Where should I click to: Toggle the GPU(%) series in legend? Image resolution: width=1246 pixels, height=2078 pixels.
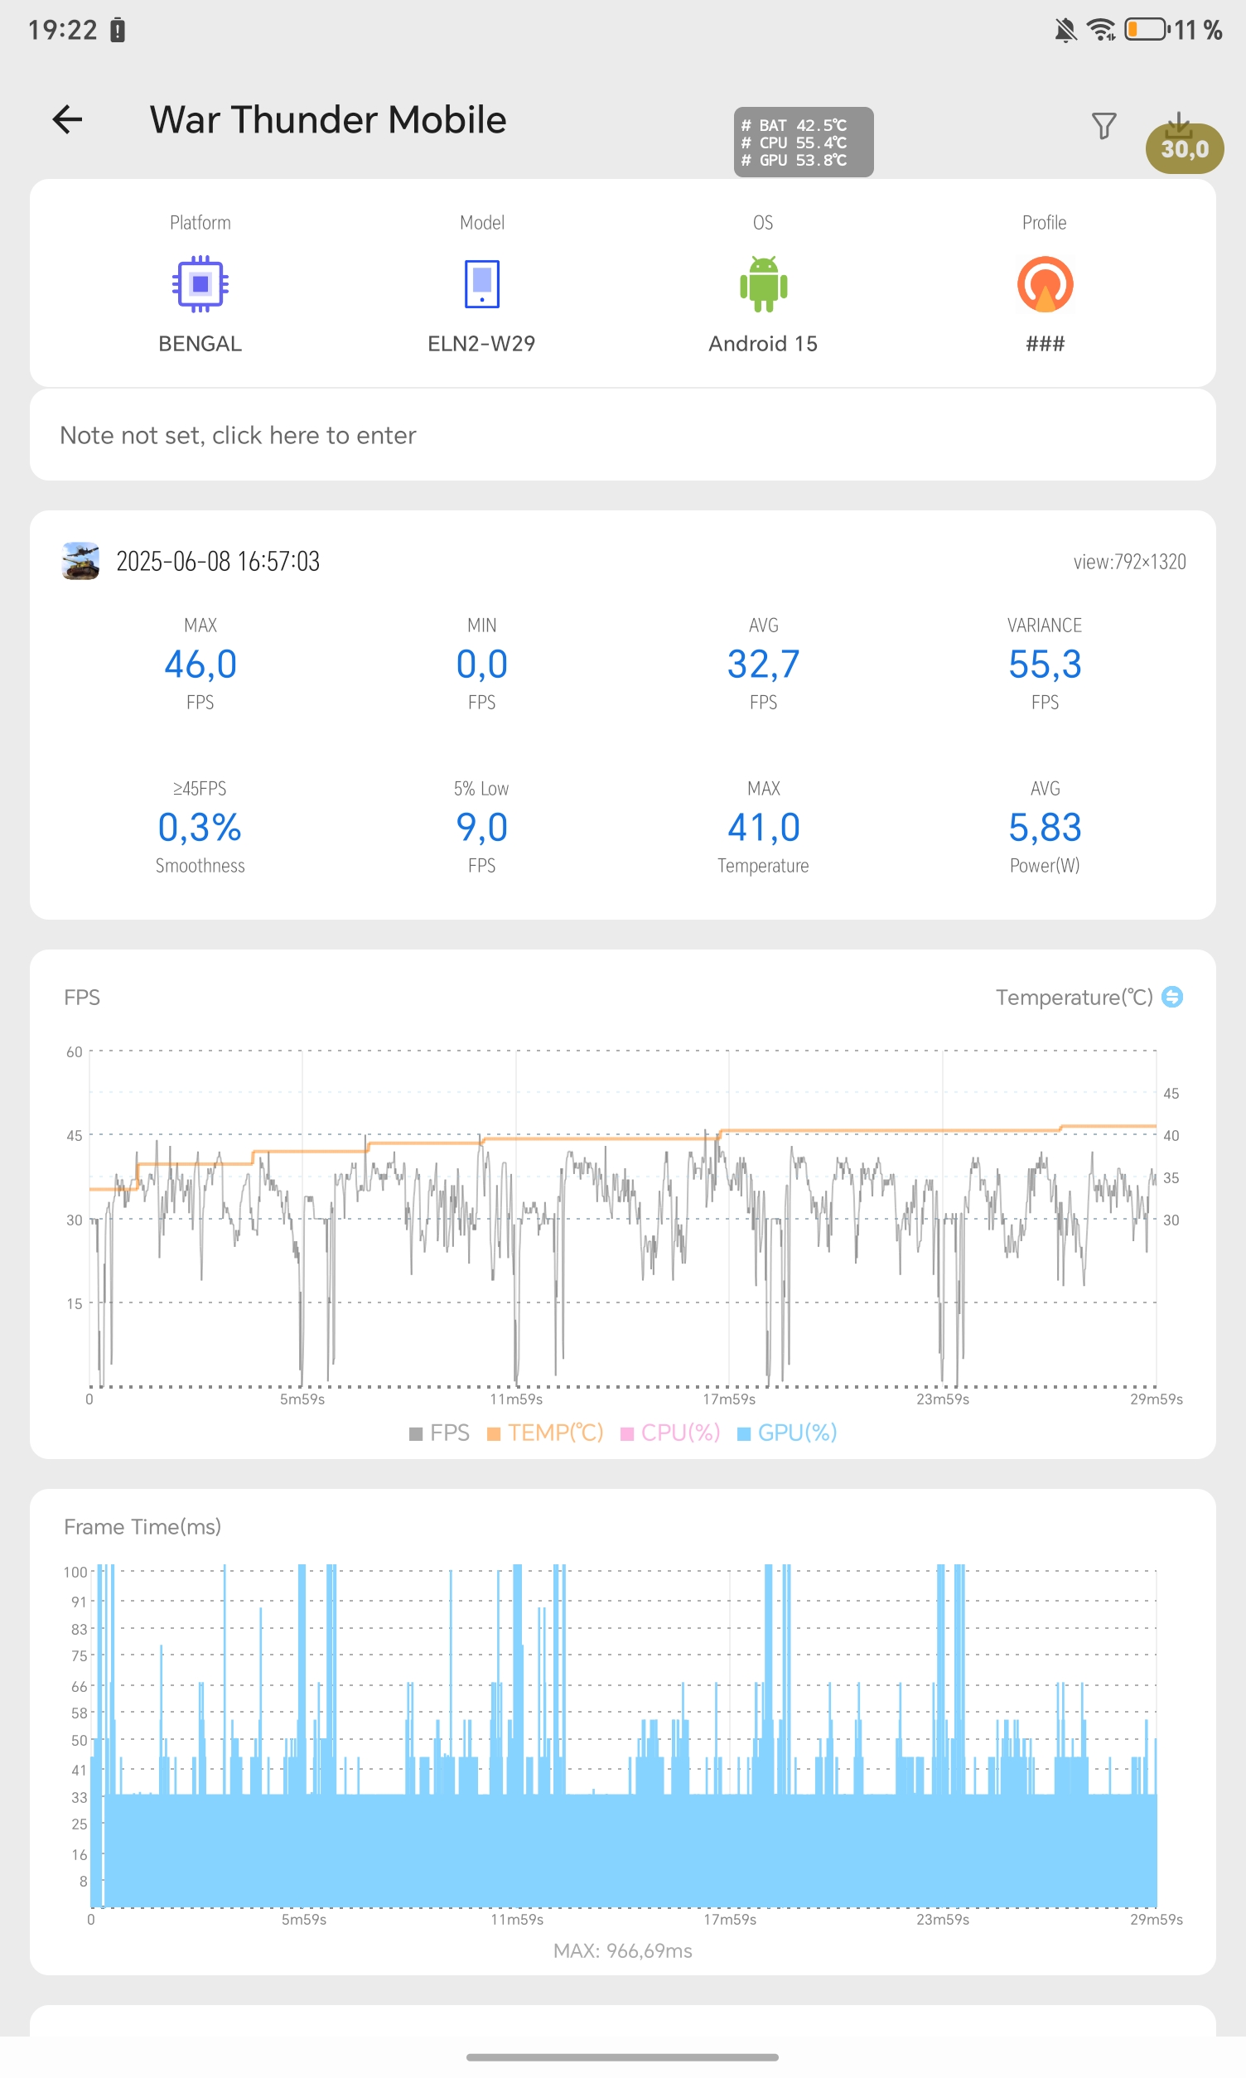point(787,1433)
